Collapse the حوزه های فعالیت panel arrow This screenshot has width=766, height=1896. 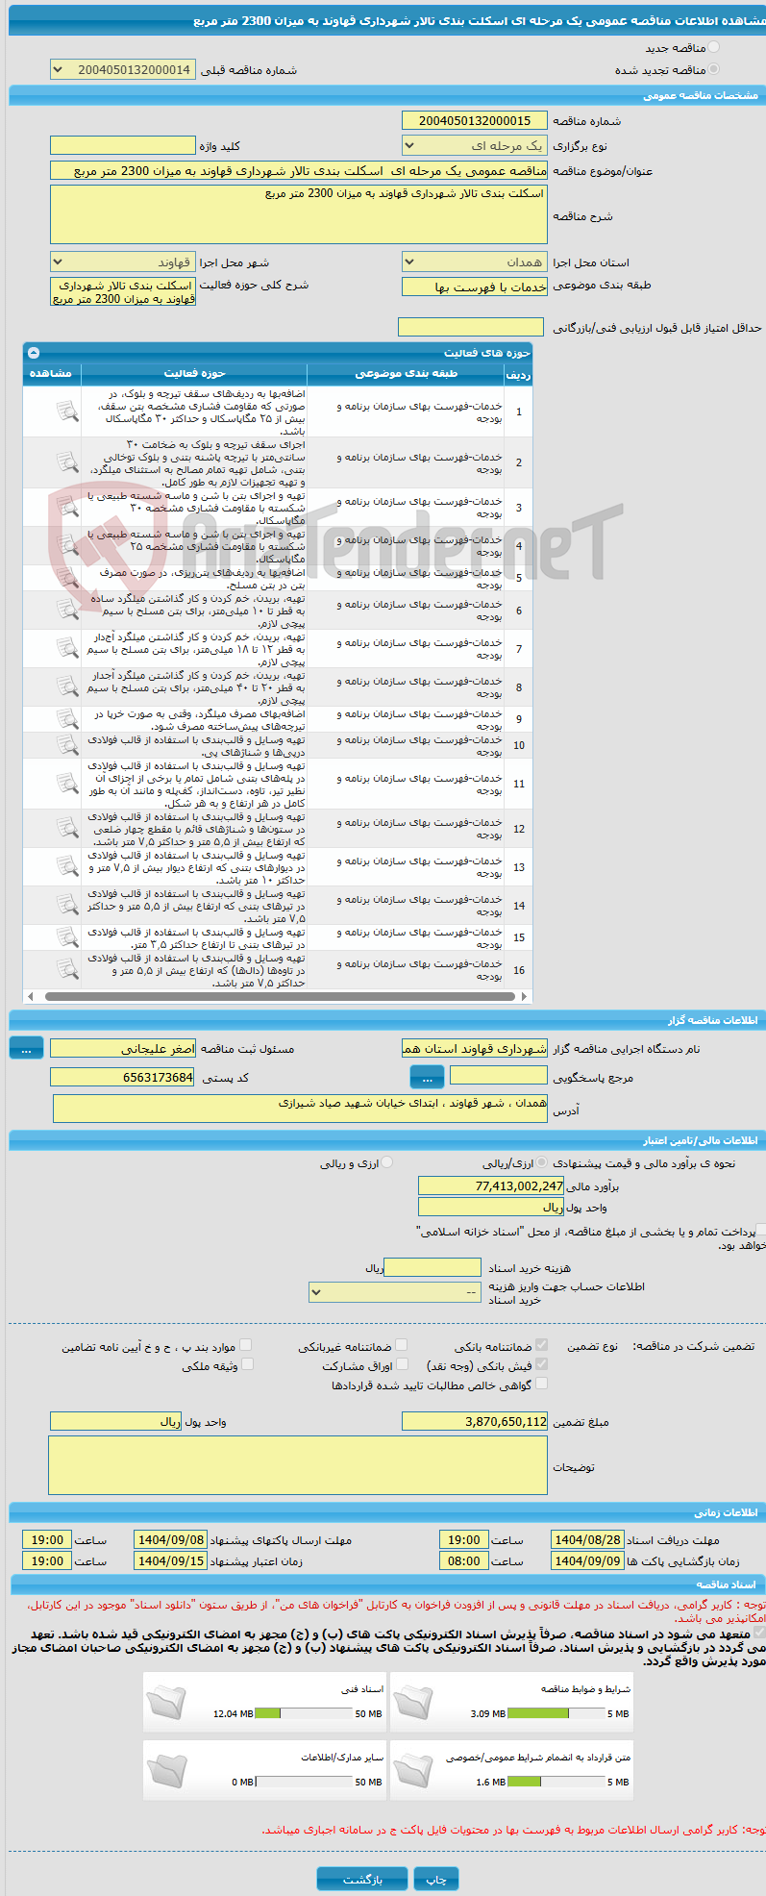tap(34, 353)
